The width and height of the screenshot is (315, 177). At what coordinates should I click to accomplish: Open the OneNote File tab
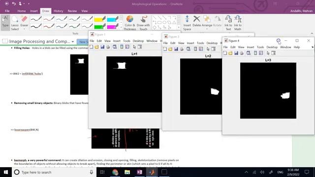(7, 11)
